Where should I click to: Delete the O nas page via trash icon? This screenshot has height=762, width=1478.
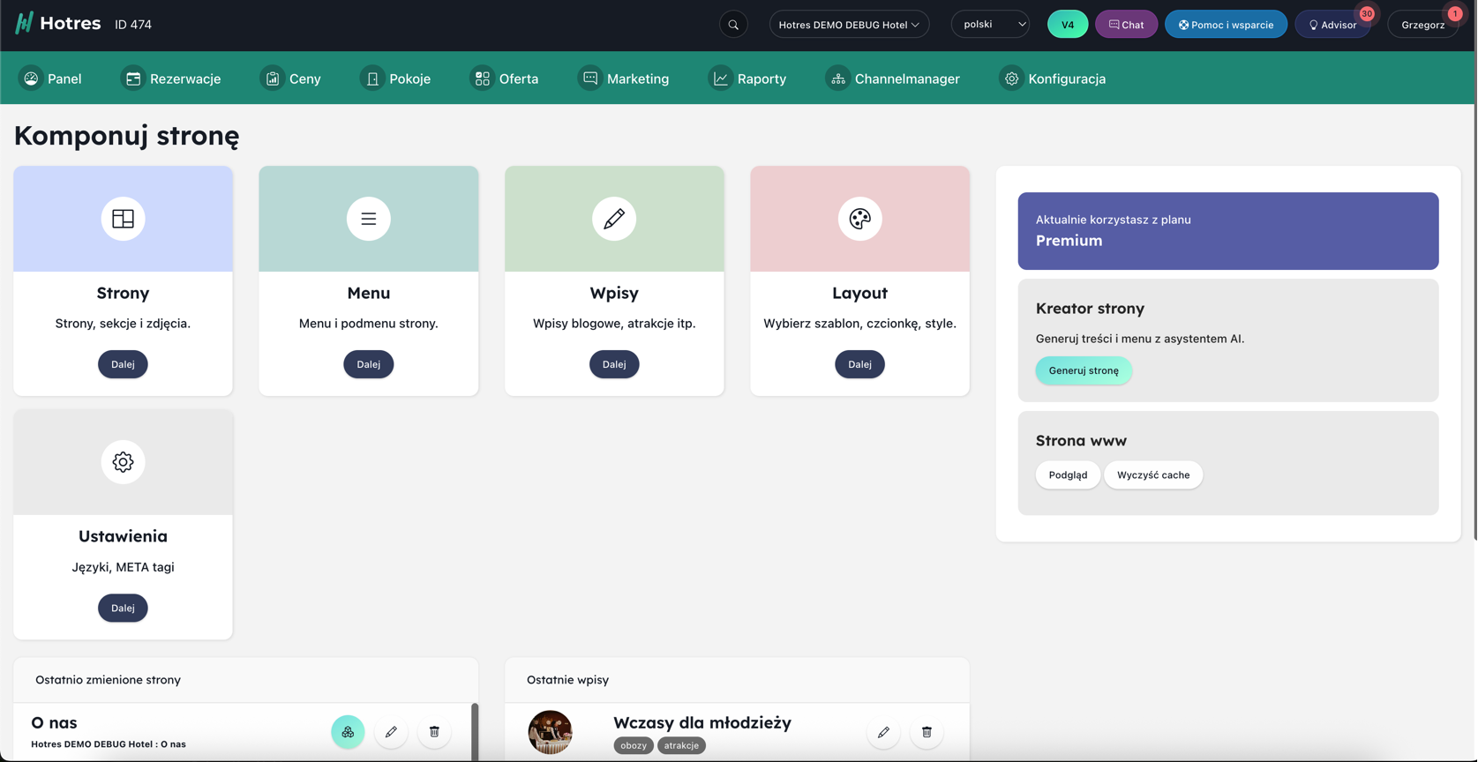pyautogui.click(x=434, y=732)
